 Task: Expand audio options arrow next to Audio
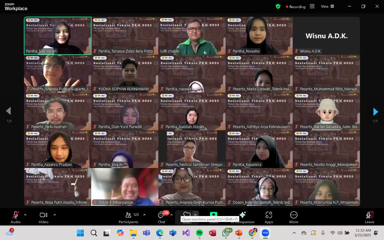pos(25,215)
